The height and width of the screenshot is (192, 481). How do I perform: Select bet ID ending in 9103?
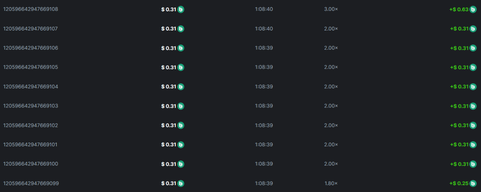pos(30,106)
